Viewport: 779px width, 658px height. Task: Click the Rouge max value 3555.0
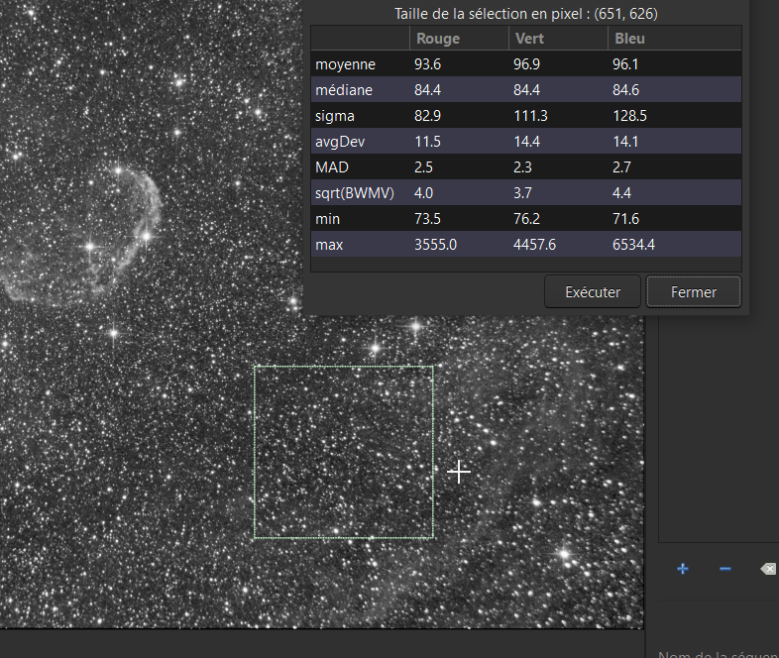pos(435,245)
